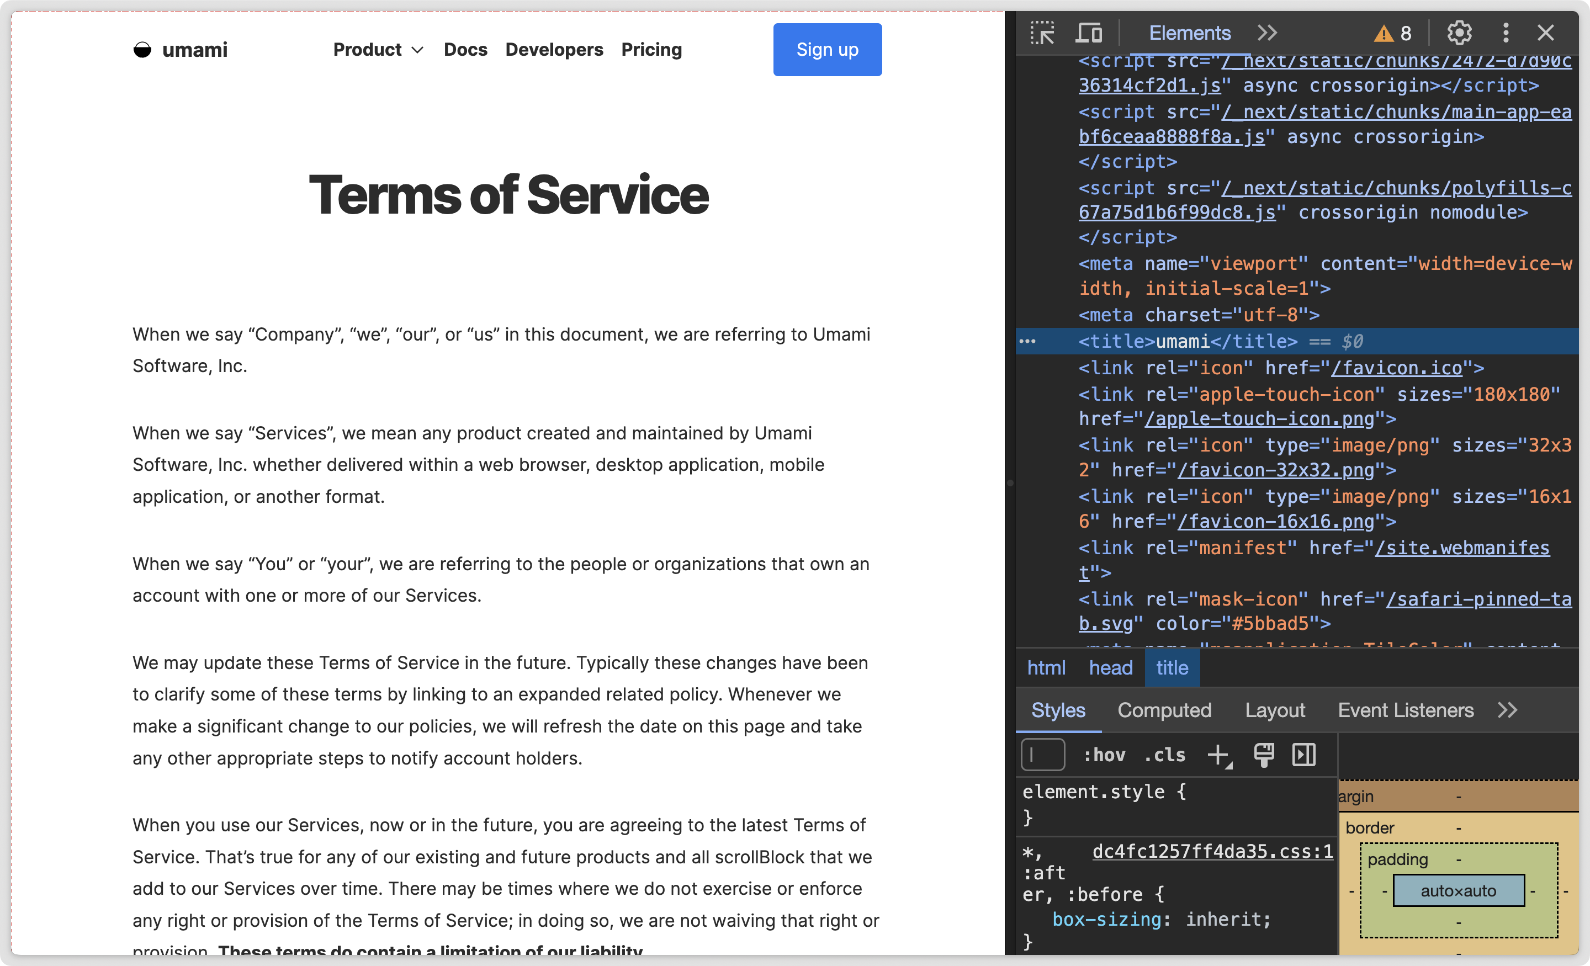Select the inspect element picker tool
Viewport: 1590px width, 966px height.
point(1043,32)
